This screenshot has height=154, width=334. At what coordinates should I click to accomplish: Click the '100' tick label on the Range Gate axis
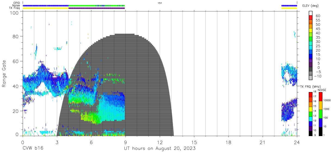pyautogui.click(x=15, y=13)
